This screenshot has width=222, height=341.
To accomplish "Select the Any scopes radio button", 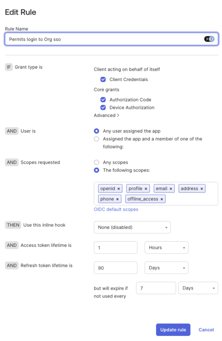I will [96, 162].
